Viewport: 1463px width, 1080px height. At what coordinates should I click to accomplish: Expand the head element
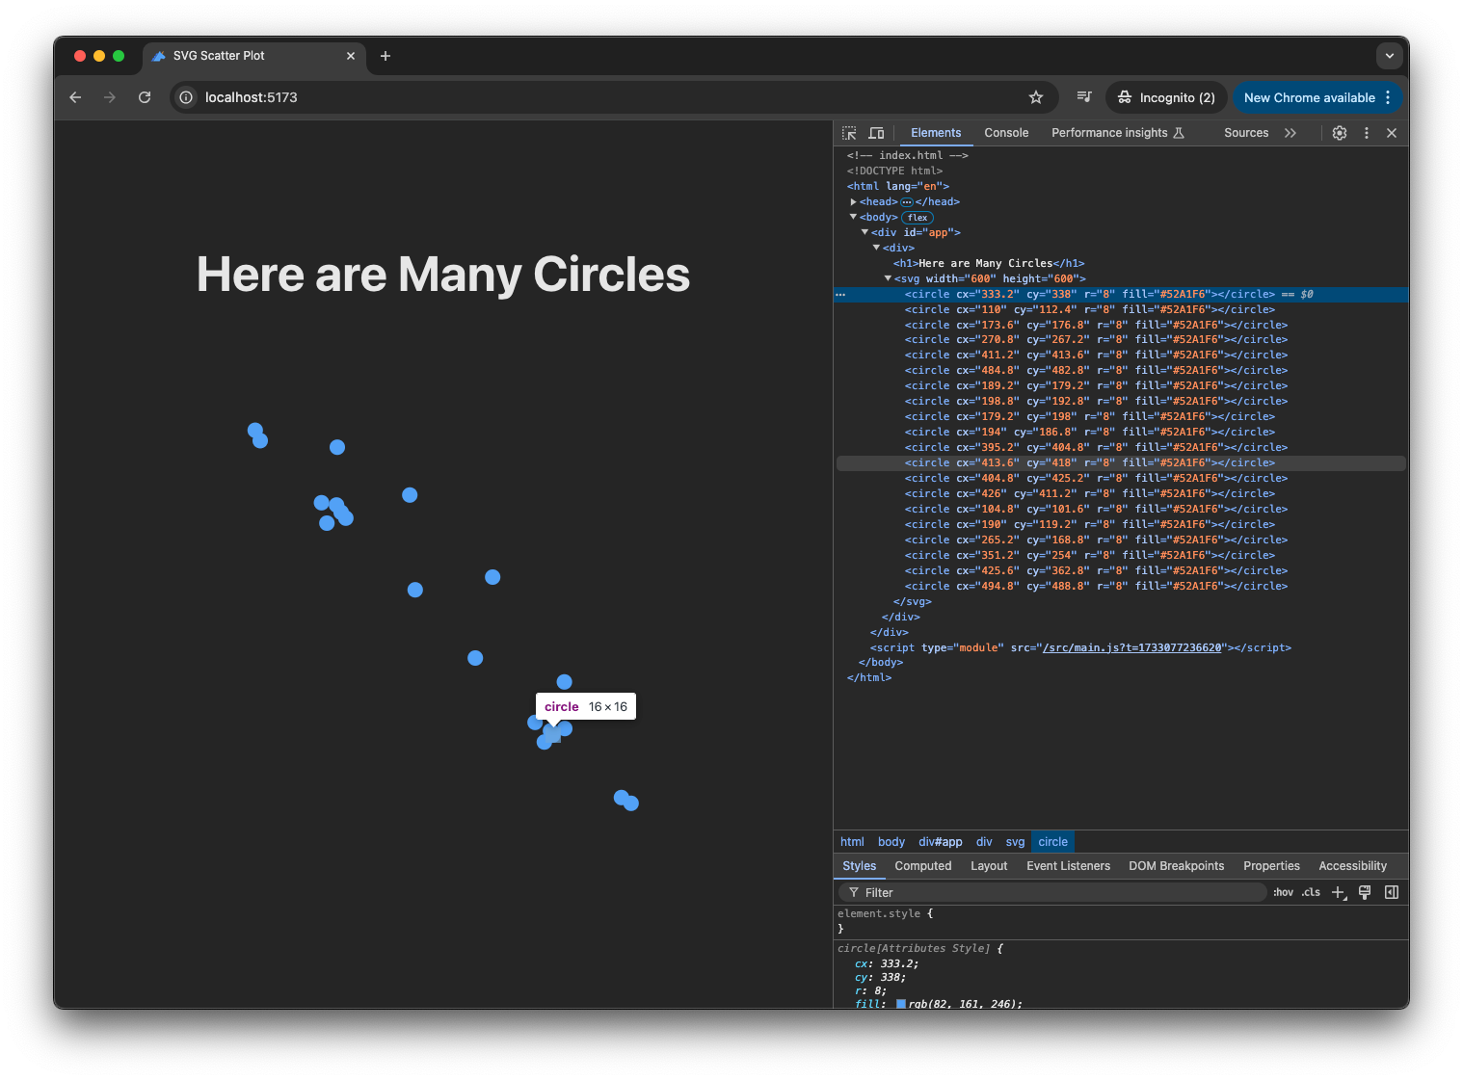pyautogui.click(x=853, y=202)
